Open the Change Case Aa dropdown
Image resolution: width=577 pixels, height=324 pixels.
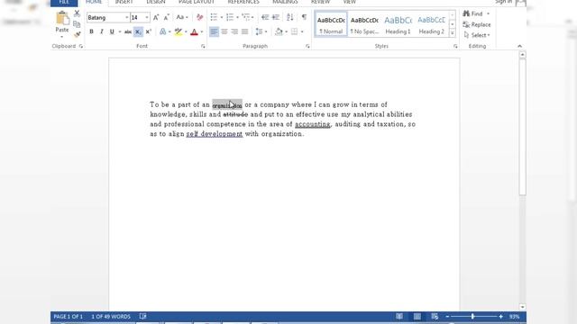coord(182,17)
